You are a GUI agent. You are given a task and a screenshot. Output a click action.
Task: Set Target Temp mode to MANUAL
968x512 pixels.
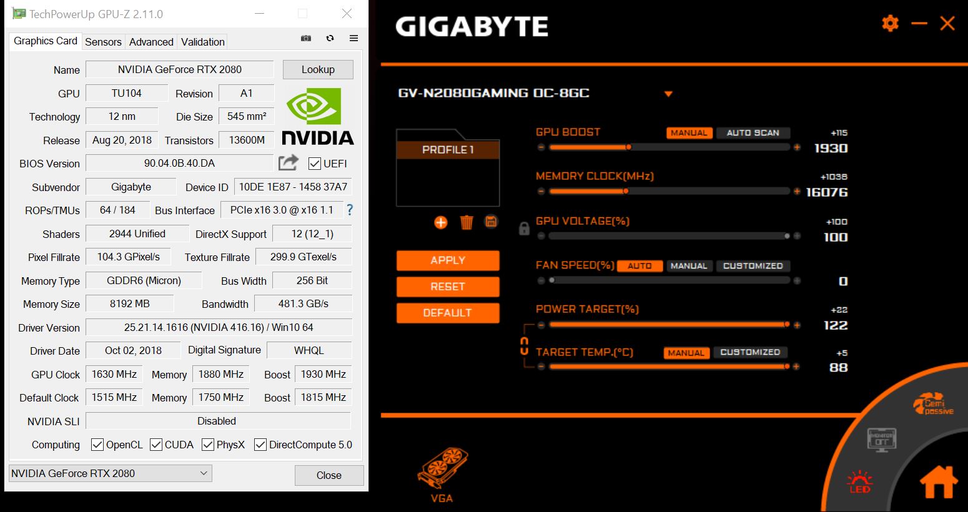tap(686, 353)
